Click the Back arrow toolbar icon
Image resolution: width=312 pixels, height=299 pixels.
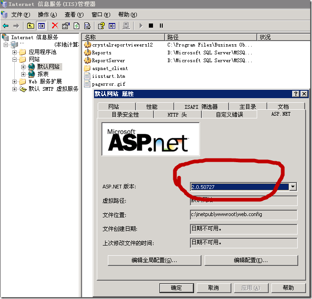pyautogui.click(x=6, y=26)
